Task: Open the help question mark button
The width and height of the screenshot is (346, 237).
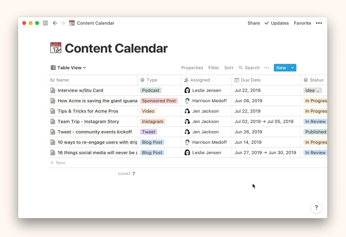Action: click(x=316, y=208)
